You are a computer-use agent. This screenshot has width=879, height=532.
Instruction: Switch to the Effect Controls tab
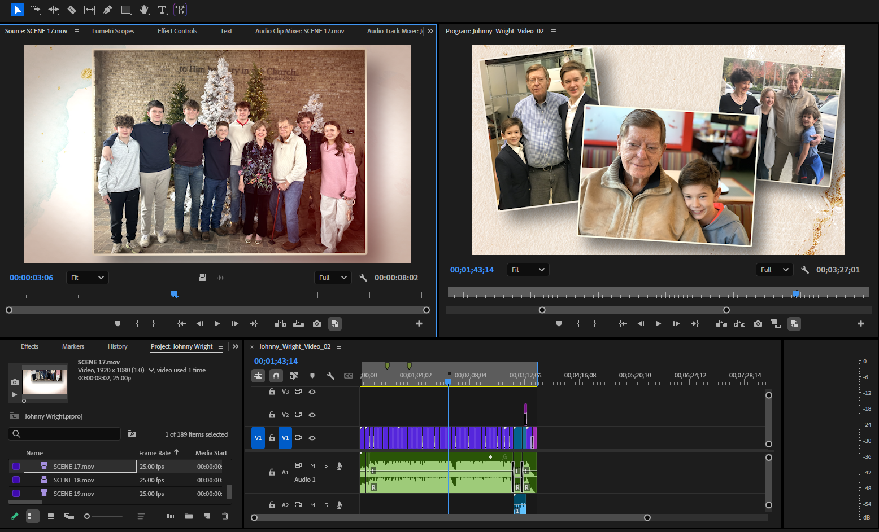click(177, 31)
